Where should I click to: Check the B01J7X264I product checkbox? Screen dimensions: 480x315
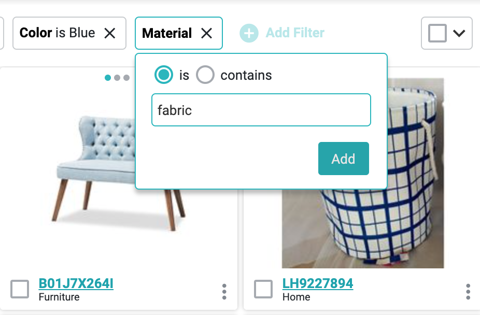coord(20,289)
